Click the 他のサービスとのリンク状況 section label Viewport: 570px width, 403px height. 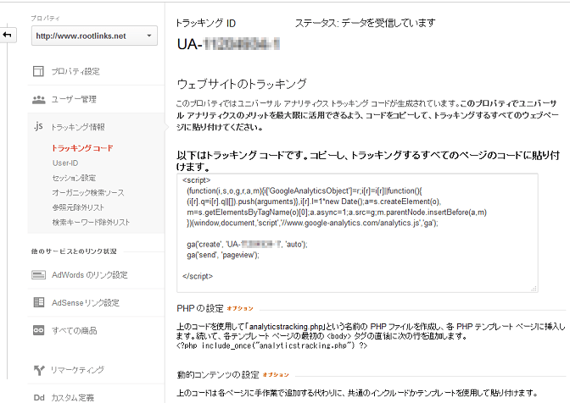(x=74, y=251)
